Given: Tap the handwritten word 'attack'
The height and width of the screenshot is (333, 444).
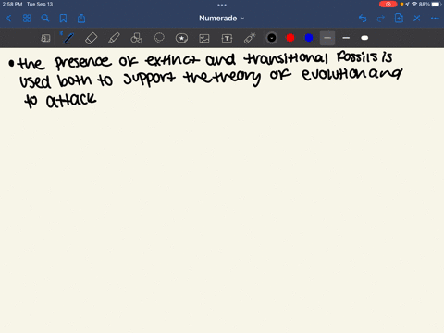Looking at the screenshot, I should click(71, 100).
